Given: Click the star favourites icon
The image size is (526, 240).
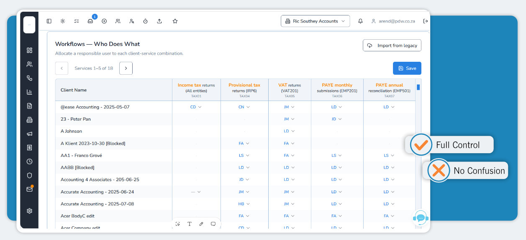Looking at the screenshot, I should (175, 21).
